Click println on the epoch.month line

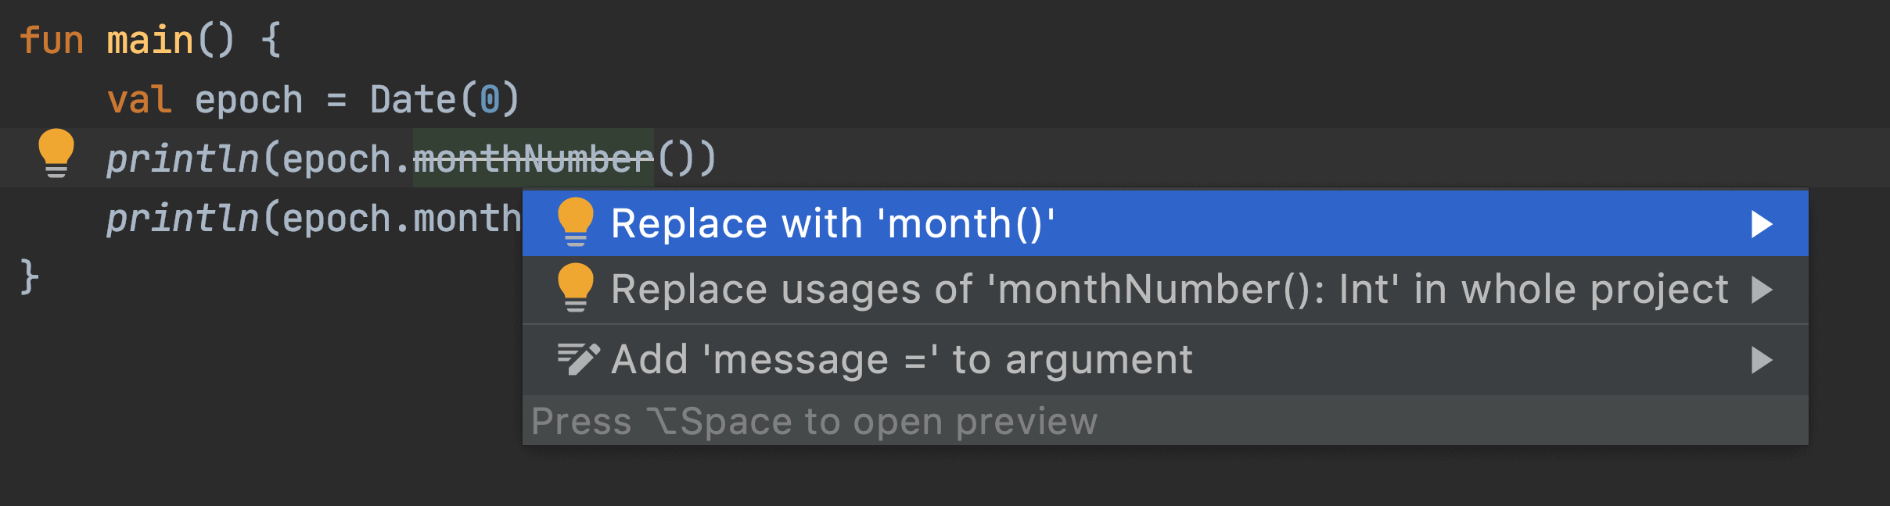[182, 218]
